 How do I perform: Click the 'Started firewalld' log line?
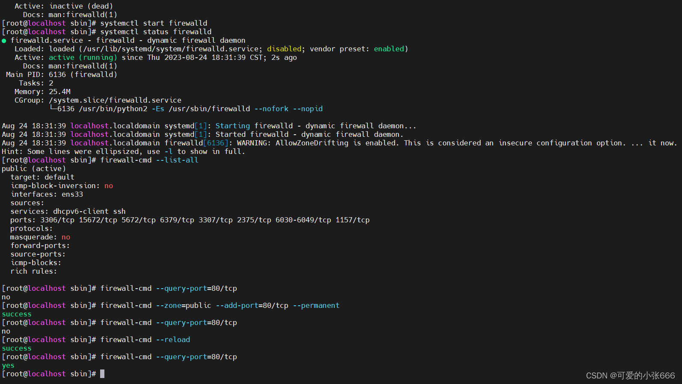pyautogui.click(x=202, y=134)
